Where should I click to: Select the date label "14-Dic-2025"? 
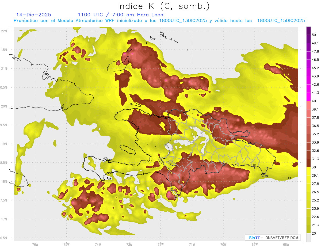[x=34, y=15]
